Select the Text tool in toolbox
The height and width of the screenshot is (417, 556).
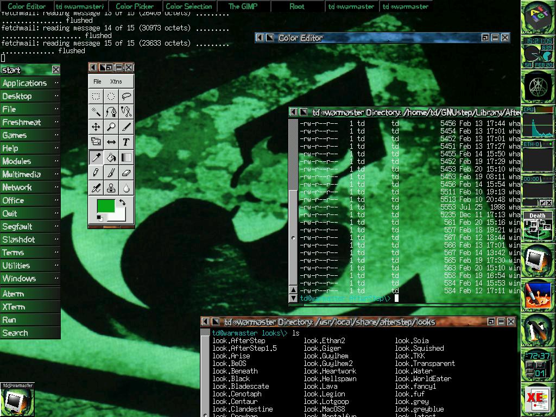126,142
